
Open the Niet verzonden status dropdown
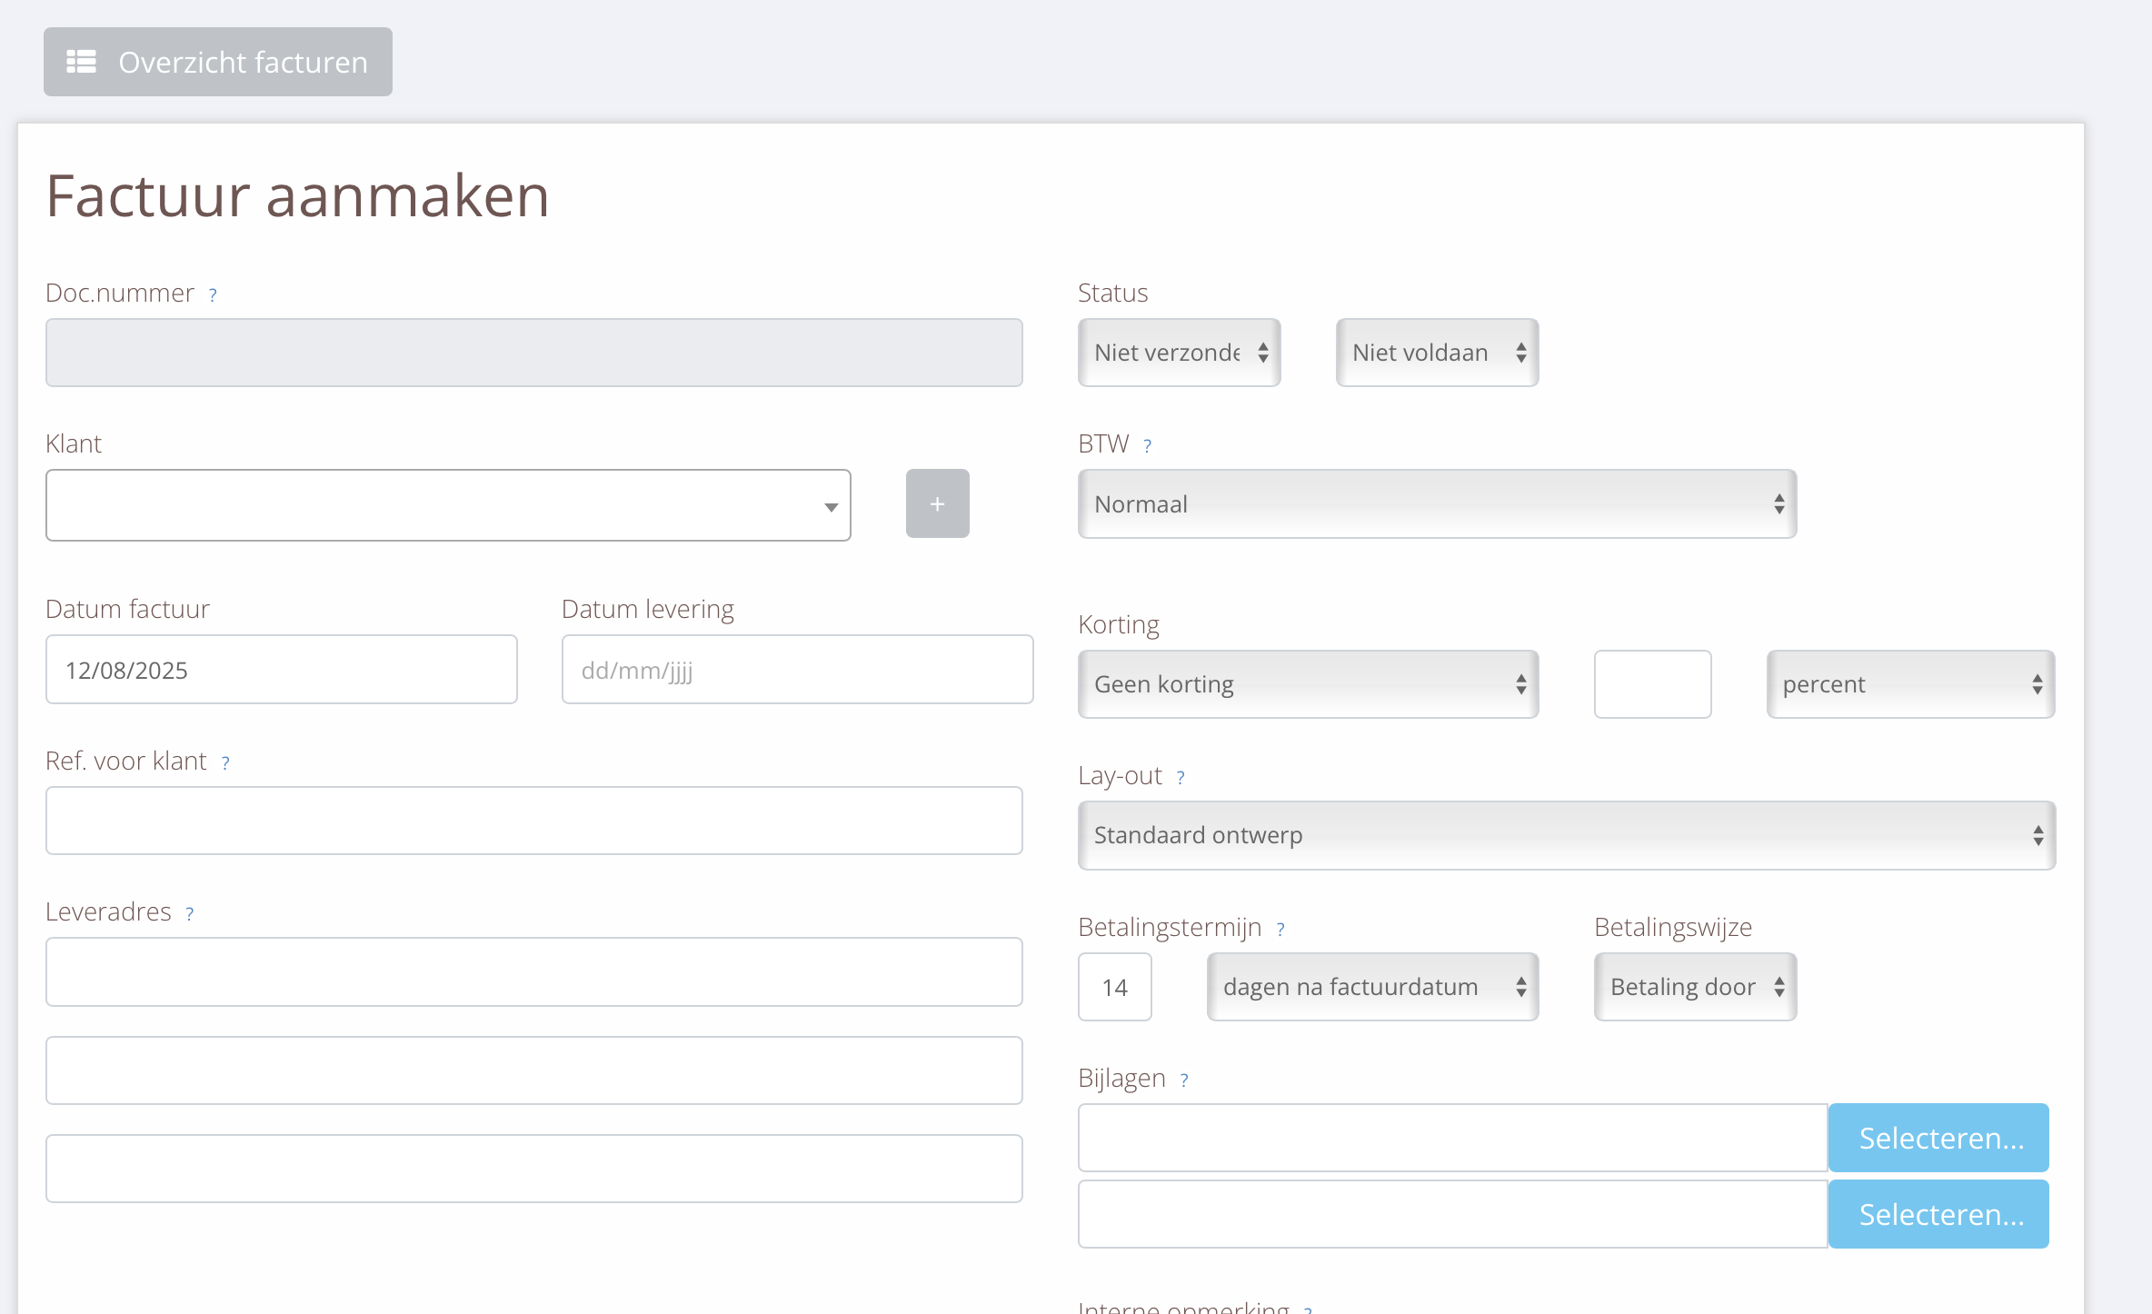coord(1179,353)
